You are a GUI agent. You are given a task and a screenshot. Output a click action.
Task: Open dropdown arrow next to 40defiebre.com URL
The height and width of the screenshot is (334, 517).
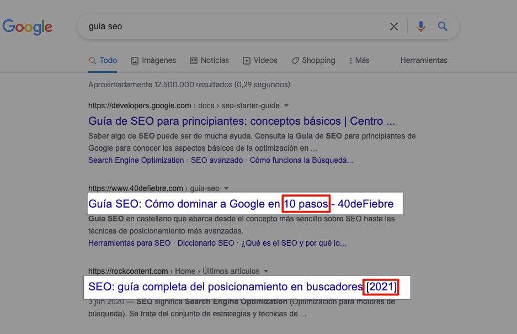pos(226,188)
